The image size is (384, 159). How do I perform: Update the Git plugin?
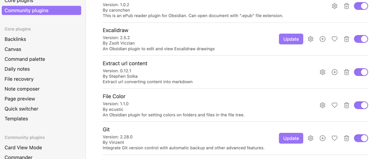(291, 138)
